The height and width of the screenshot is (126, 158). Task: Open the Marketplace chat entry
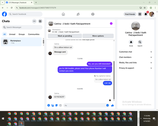[x=21, y=42]
